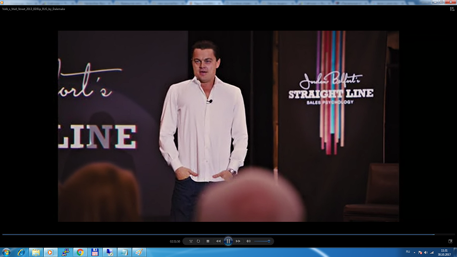Open Google Chrome from the taskbar
The height and width of the screenshot is (257, 457).
point(80,252)
